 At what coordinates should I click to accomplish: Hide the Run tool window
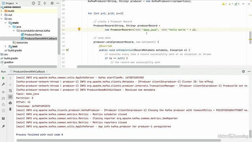pyautogui.click(x=249, y=71)
